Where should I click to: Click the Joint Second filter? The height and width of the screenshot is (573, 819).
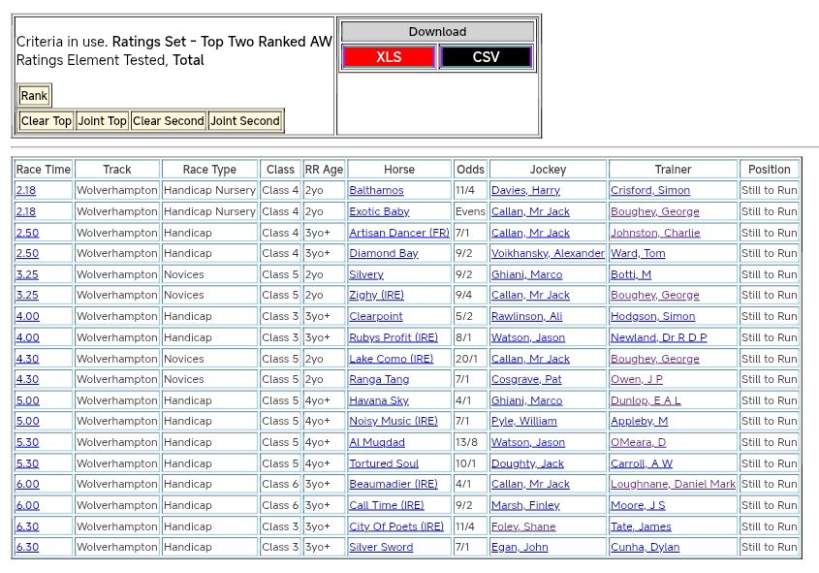pos(245,121)
